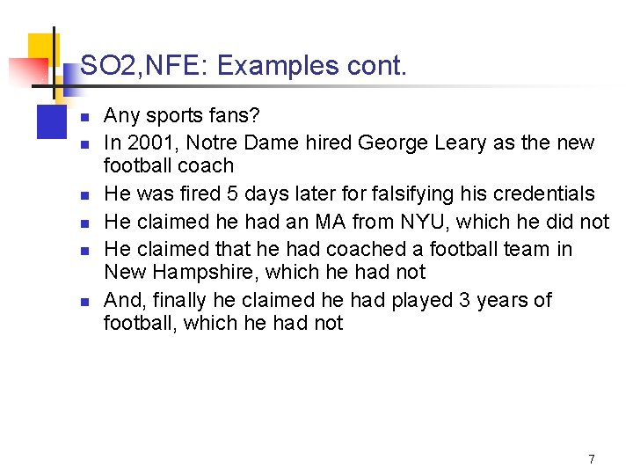Click the slide number 7
Screen dimensions: 633x475
pyautogui.click(x=592, y=459)
